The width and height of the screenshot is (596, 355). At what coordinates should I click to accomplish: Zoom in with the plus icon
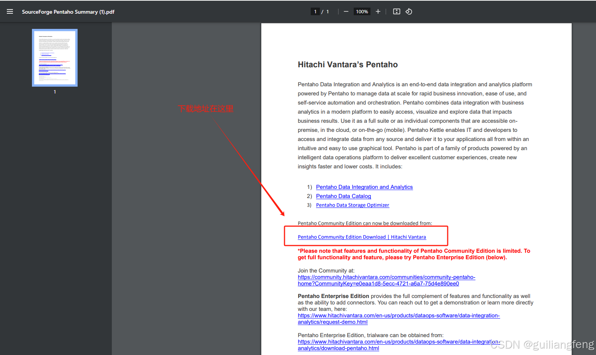coord(378,11)
